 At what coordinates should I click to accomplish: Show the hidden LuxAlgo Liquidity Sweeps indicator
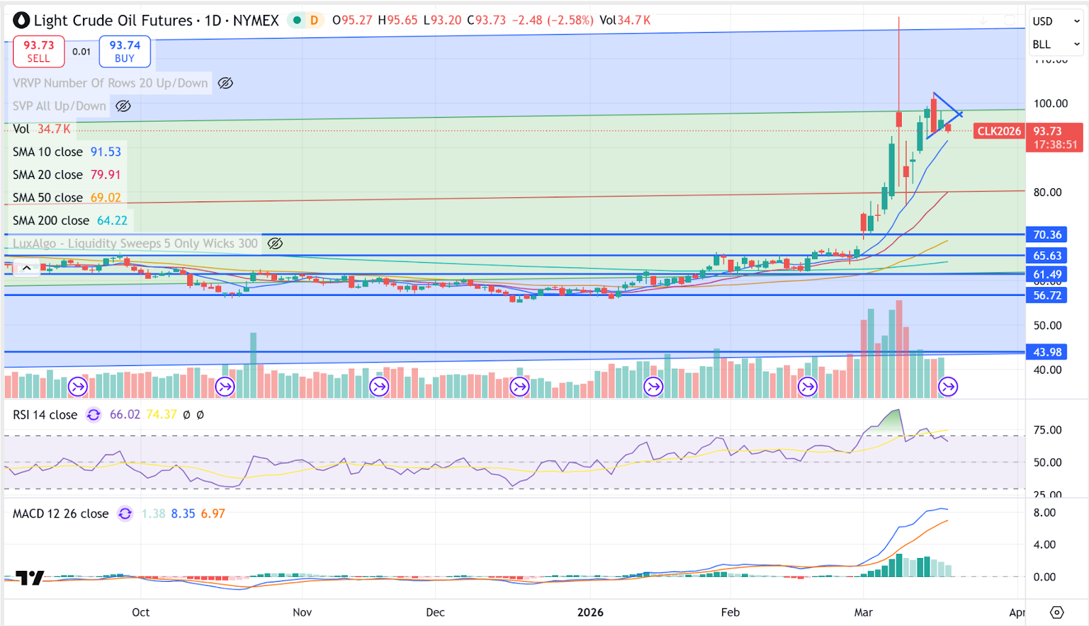275,244
